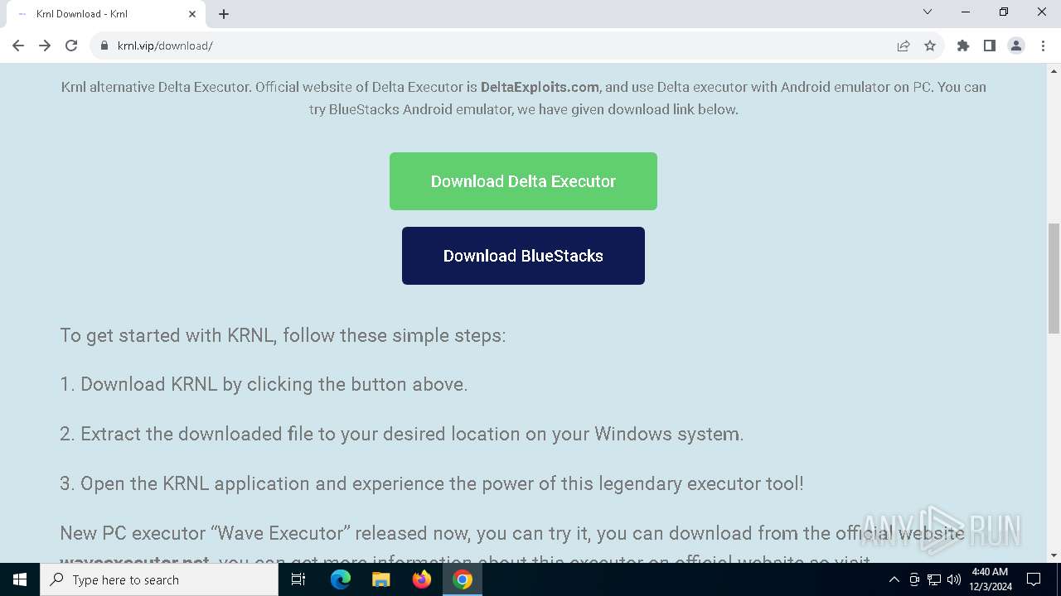Open the network status tray icon

[x=934, y=579]
